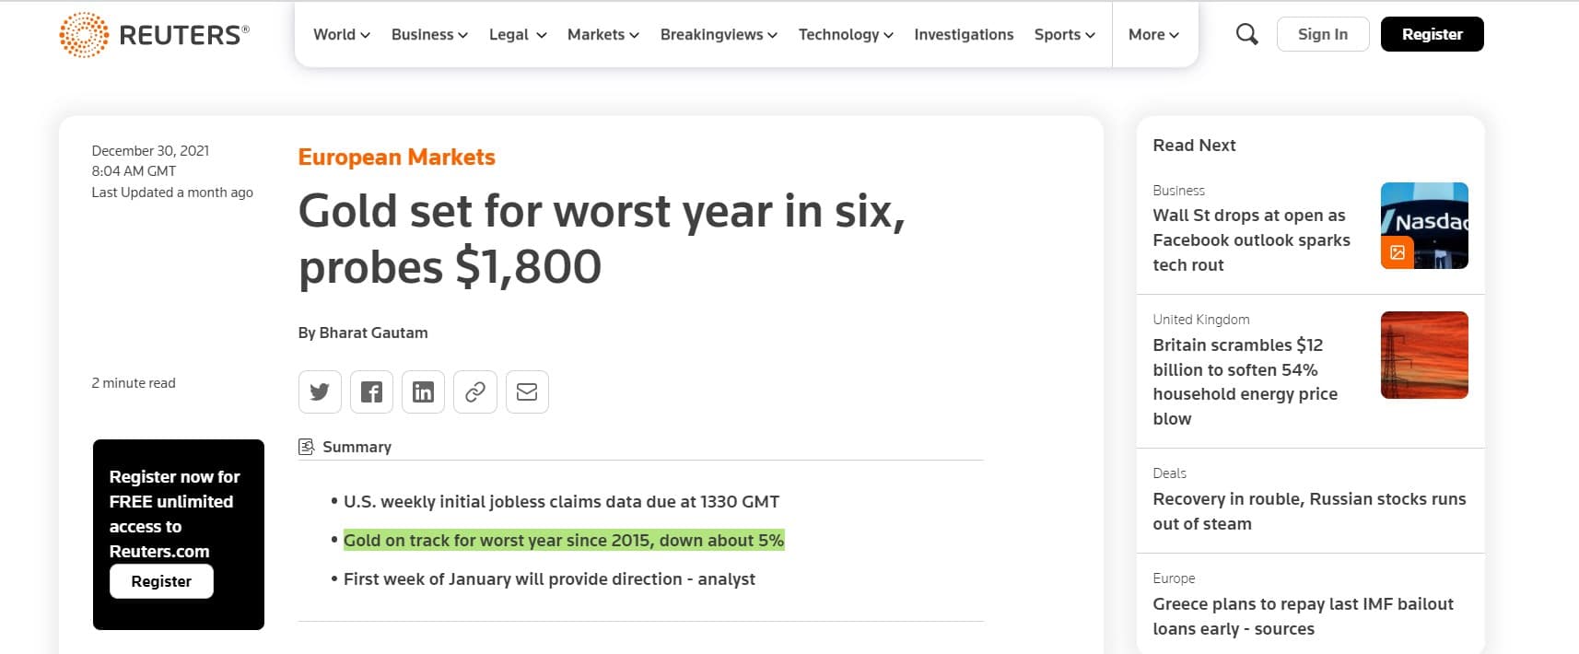Image resolution: width=1579 pixels, height=654 pixels.
Task: Expand the Technology menu
Action: click(845, 35)
